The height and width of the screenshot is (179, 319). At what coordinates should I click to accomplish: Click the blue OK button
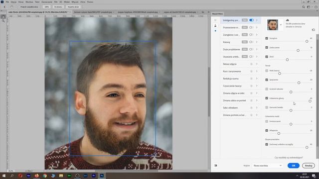(294, 166)
